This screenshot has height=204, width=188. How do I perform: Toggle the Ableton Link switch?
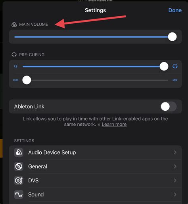(x=169, y=106)
